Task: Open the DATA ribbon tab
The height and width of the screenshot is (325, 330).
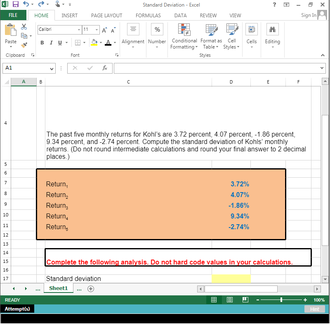Action: pos(180,15)
